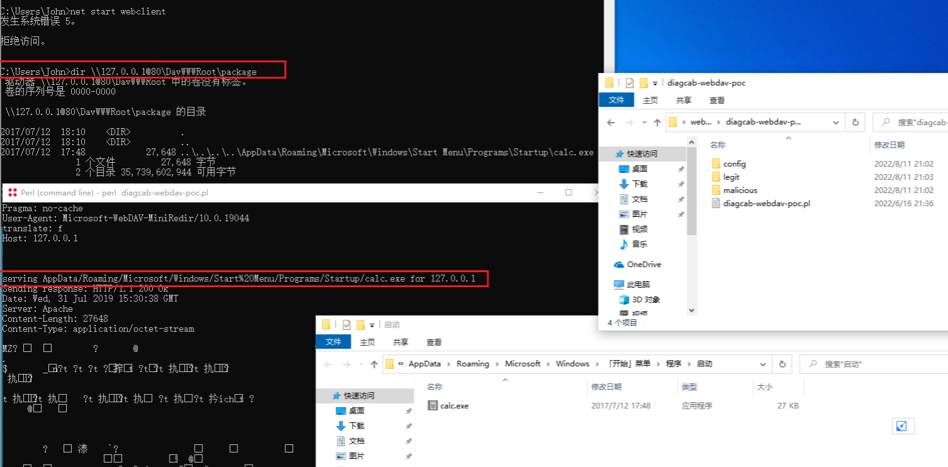This screenshot has height=467, width=948.
Task: Click properties checkmark icon in 启动 title bar
Action: [x=346, y=325]
